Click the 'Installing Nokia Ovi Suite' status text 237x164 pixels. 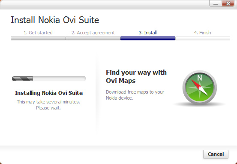click(49, 93)
